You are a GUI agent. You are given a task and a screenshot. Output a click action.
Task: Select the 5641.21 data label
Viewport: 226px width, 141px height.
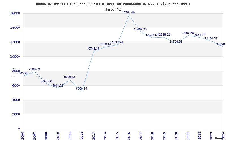pos(58,86)
